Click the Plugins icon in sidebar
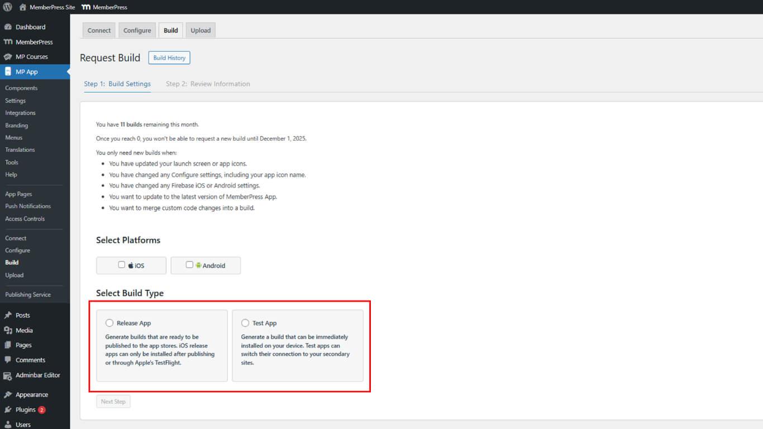This screenshot has height=429, width=763. pos(8,410)
